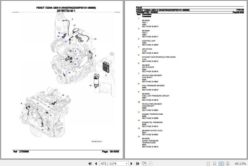This screenshot has height=166, width=248.
Task: Go to the next page
Action: point(131,164)
